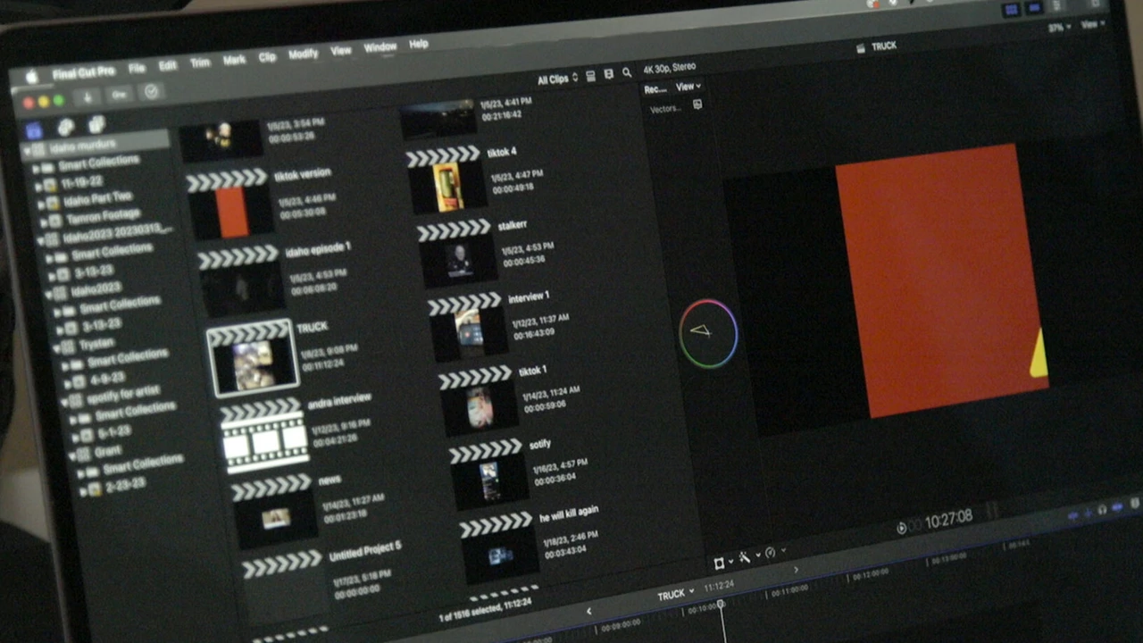1143x643 pixels.
Task: Select the 5-1-23 event
Action: click(112, 432)
